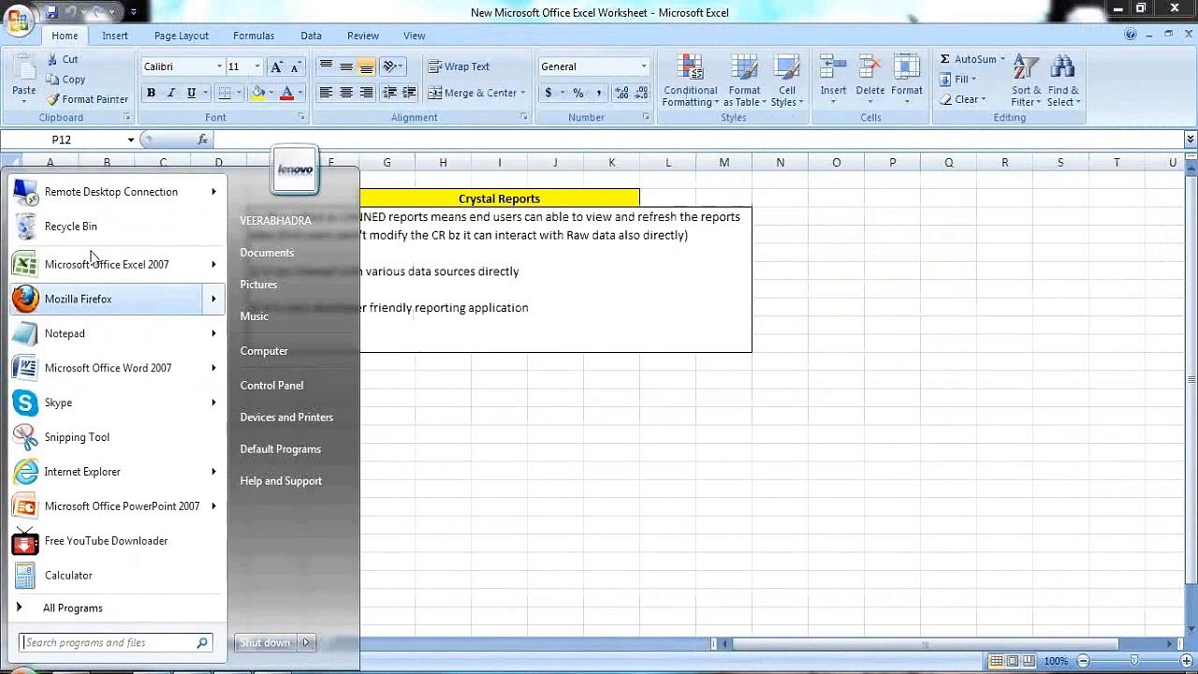The image size is (1198, 674).
Task: Toggle Middle Align vertical alignment
Action: click(x=346, y=66)
